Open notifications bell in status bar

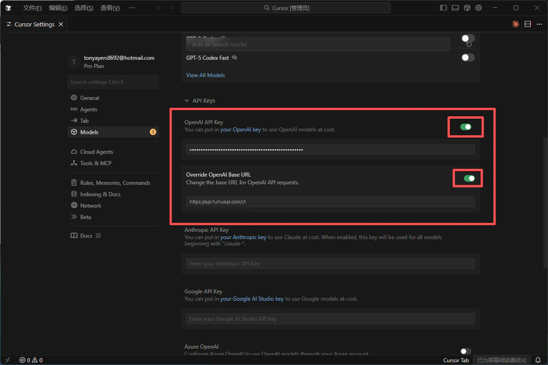538,360
